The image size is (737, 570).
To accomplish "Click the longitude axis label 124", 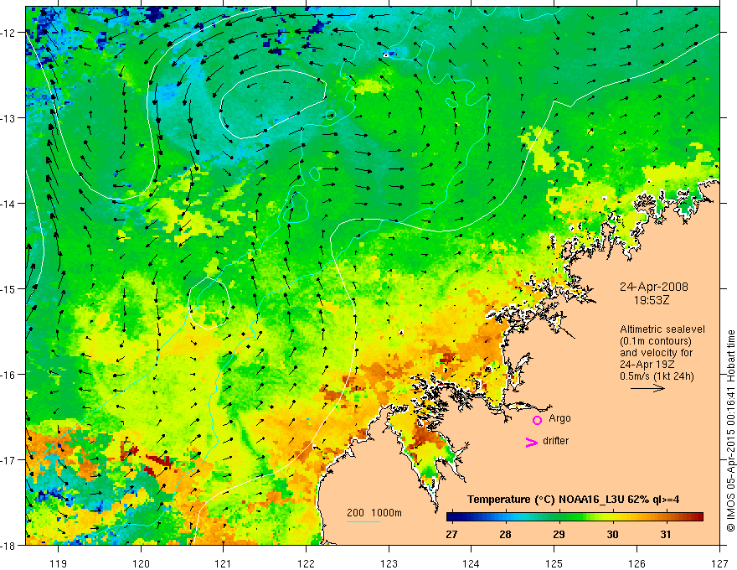I will [x=472, y=563].
